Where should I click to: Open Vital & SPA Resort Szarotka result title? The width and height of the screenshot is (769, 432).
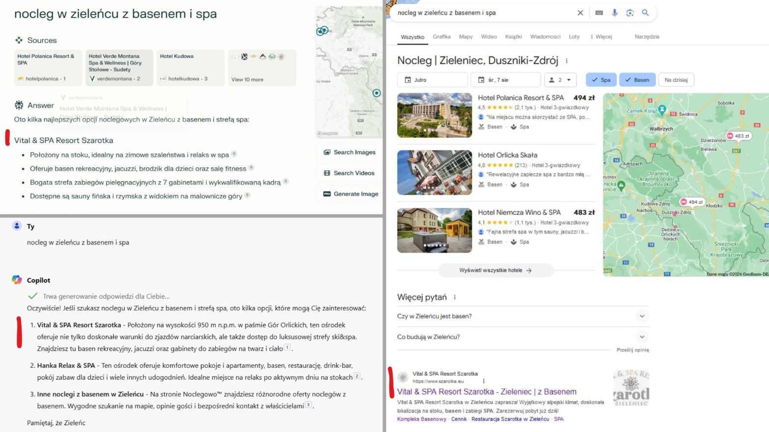click(487, 392)
